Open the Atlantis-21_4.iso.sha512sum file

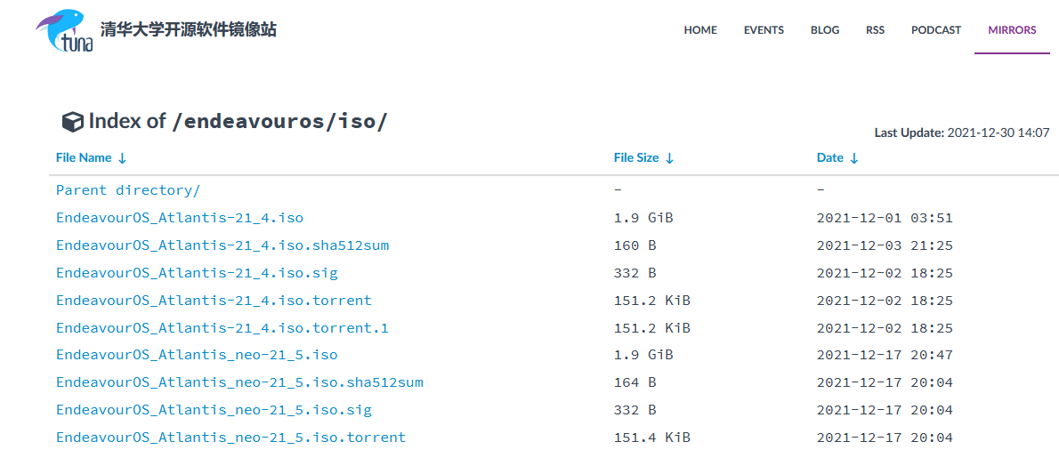pos(222,245)
